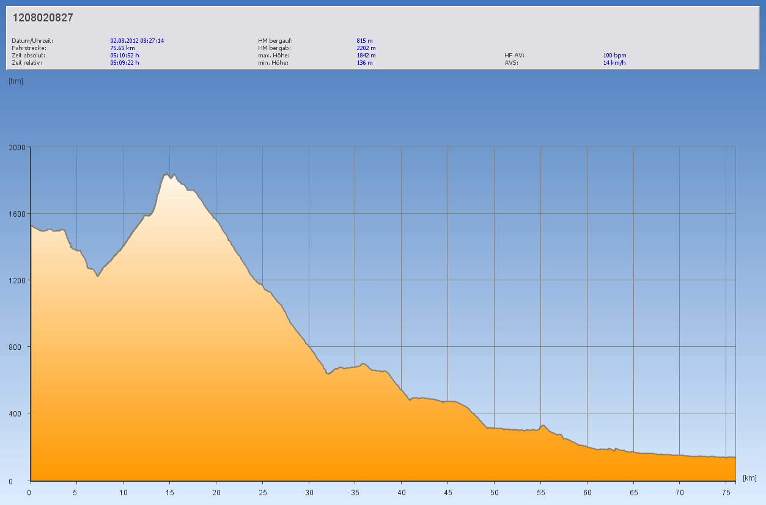This screenshot has width=766, height=505.
Task: Click the date value 02.08.2012 08:27:14
Action: pos(137,41)
